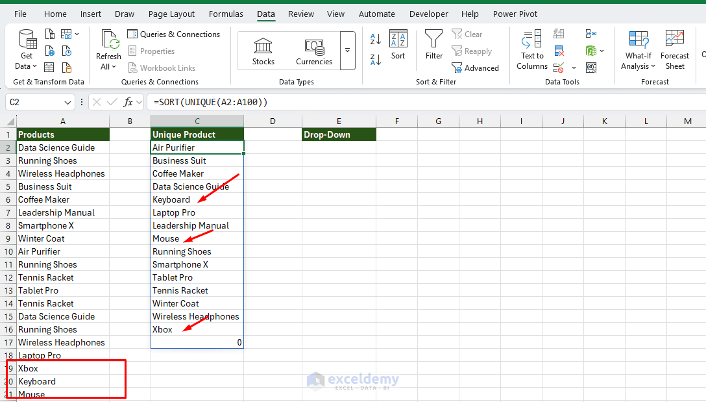
Task: Select the Winter Coat cell in column A
Action: [62, 238]
